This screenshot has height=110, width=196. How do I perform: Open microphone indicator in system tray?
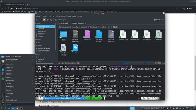tap(174, 108)
